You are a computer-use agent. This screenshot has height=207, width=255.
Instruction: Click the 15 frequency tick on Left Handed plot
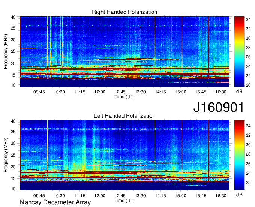(13, 178)
